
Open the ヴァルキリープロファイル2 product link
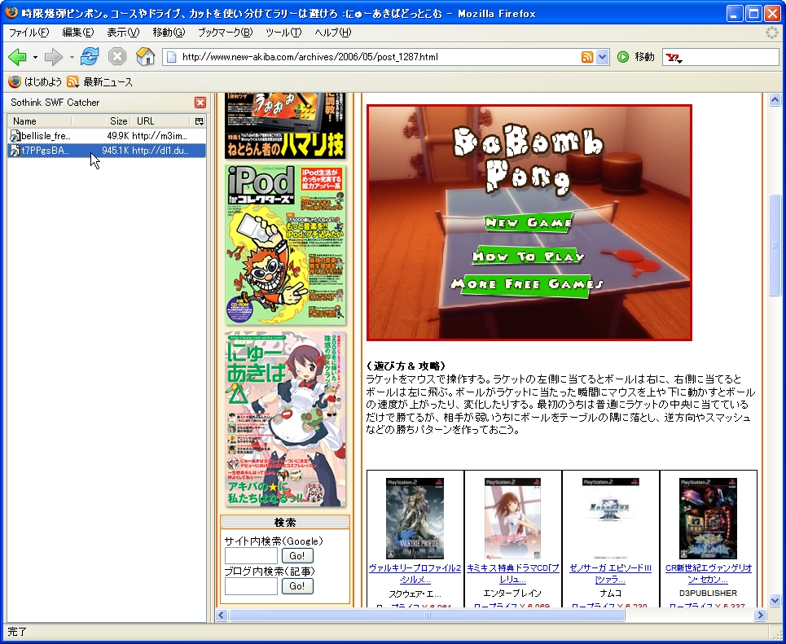(415, 574)
